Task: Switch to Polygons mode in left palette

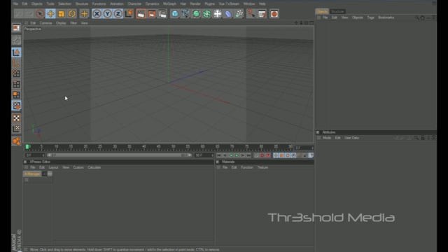Action: pos(16,95)
